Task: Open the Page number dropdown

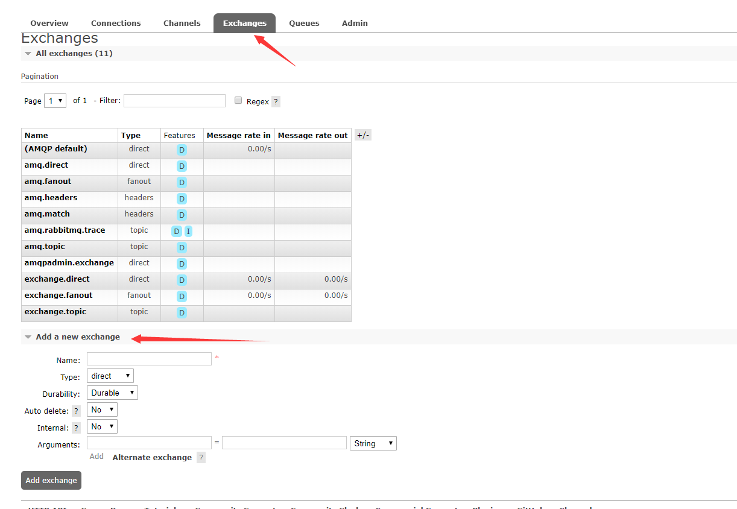Action: (x=55, y=101)
